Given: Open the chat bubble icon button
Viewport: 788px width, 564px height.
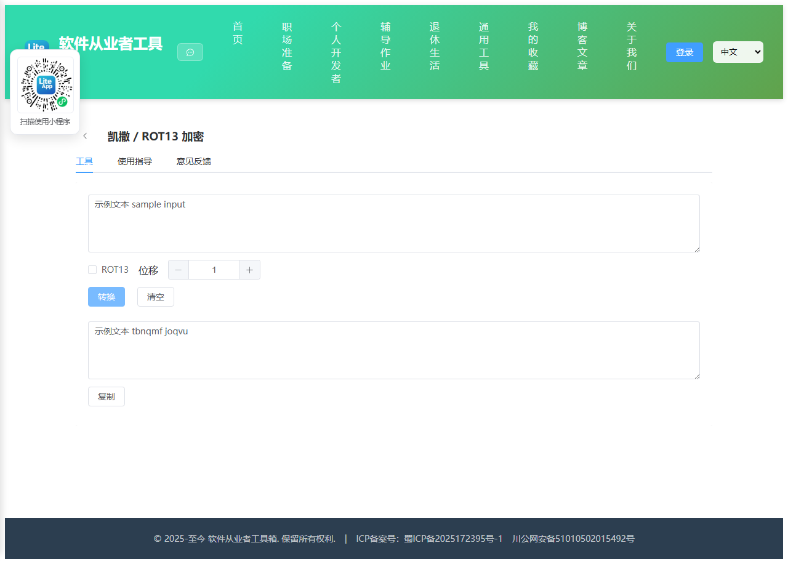Looking at the screenshot, I should (190, 52).
